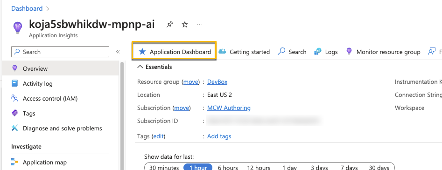This screenshot has height=170, width=442.
Task: Select 30 days time range
Action: pyautogui.click(x=379, y=168)
